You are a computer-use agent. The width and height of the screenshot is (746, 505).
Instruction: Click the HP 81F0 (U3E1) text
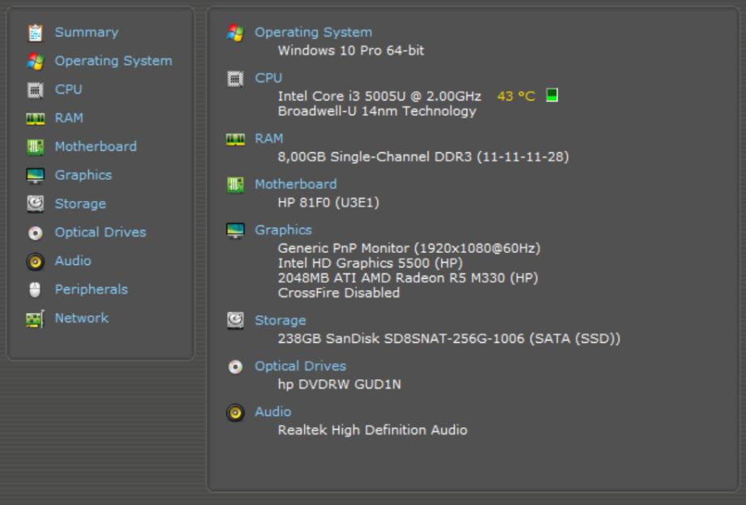click(328, 203)
